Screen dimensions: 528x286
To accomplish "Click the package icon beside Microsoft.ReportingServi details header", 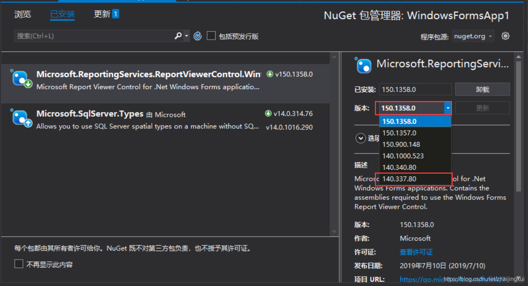I will [363, 66].
